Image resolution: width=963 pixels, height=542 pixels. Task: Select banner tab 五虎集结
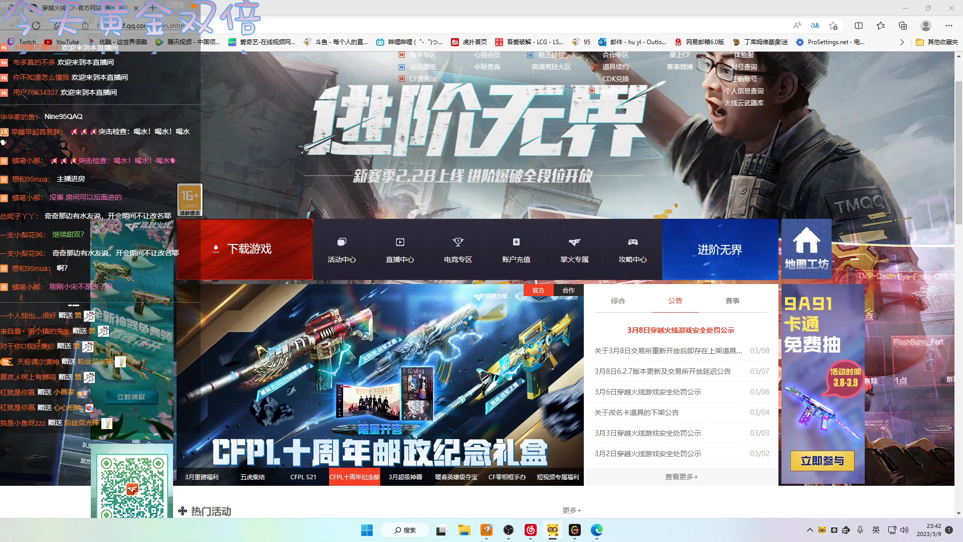click(252, 477)
